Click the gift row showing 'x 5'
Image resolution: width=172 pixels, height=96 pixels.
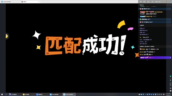coord(146,54)
